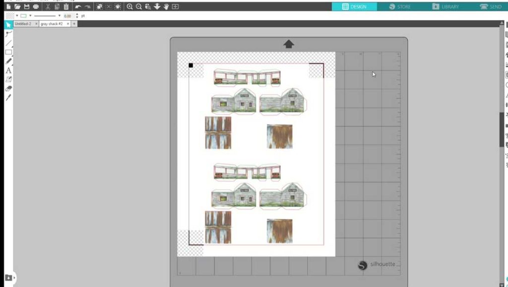
Task: Click the Undo arrow icon
Action: (78, 6)
